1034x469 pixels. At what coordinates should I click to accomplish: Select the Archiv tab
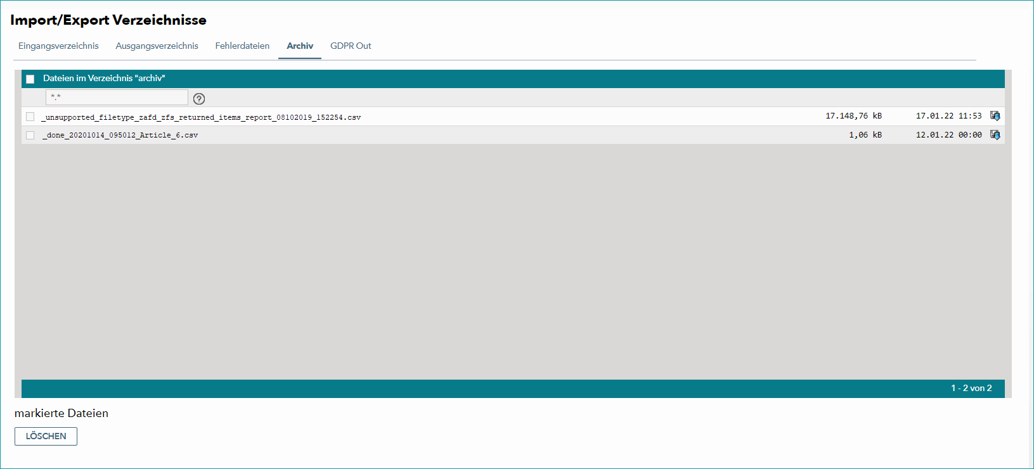pos(300,46)
